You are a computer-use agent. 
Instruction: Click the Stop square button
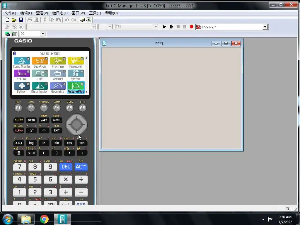(178, 27)
